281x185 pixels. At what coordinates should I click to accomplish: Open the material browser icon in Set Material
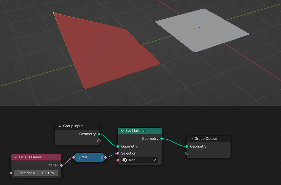125,160
